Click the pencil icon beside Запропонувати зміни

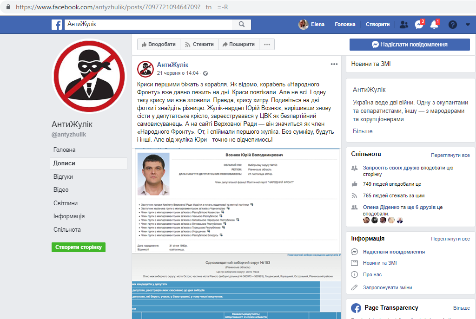pos(354,287)
